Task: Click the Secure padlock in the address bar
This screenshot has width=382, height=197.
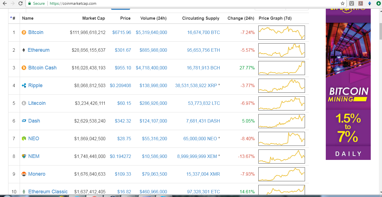Action: coord(29,4)
